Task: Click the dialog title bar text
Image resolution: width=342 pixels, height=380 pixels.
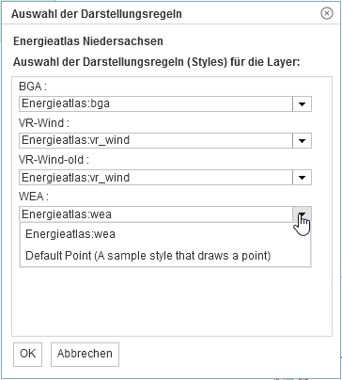Action: [97, 14]
